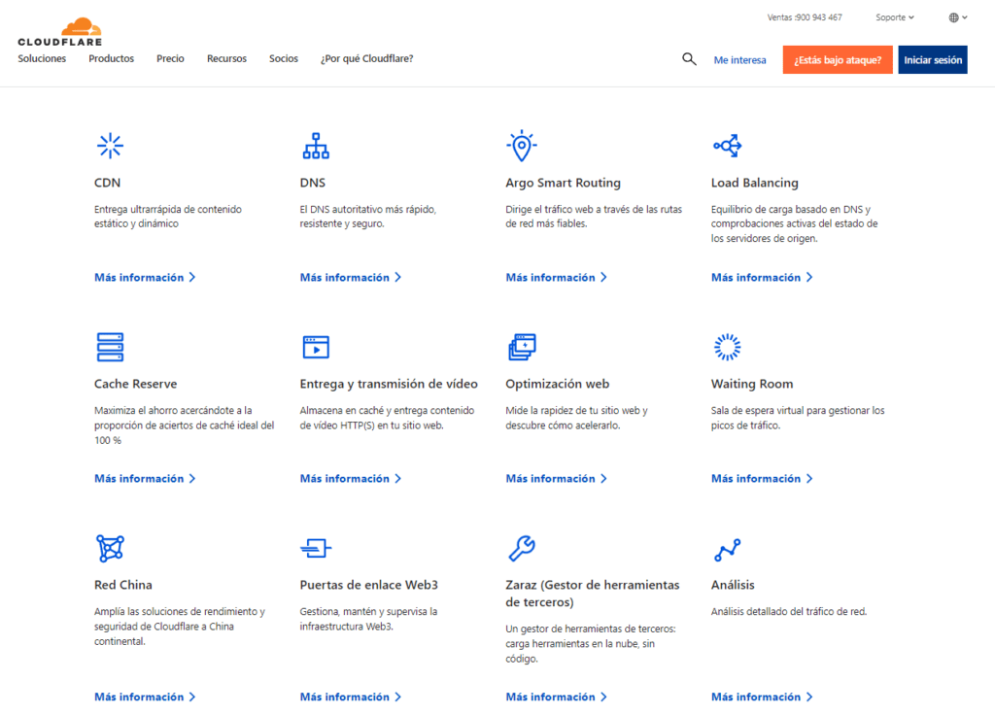Click the Load Balancing arrows icon
This screenshot has width=995, height=714.
tap(727, 146)
